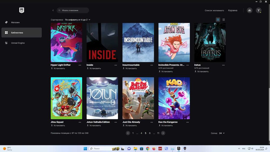Open Unreal Engine in the sidebar
The height and width of the screenshot is (152, 270).
click(22, 43)
